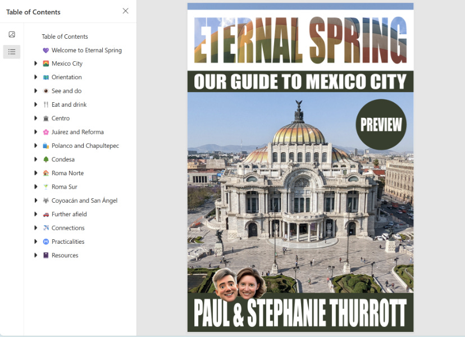Navigate to Coyoacán and San Ángel

[84, 201]
